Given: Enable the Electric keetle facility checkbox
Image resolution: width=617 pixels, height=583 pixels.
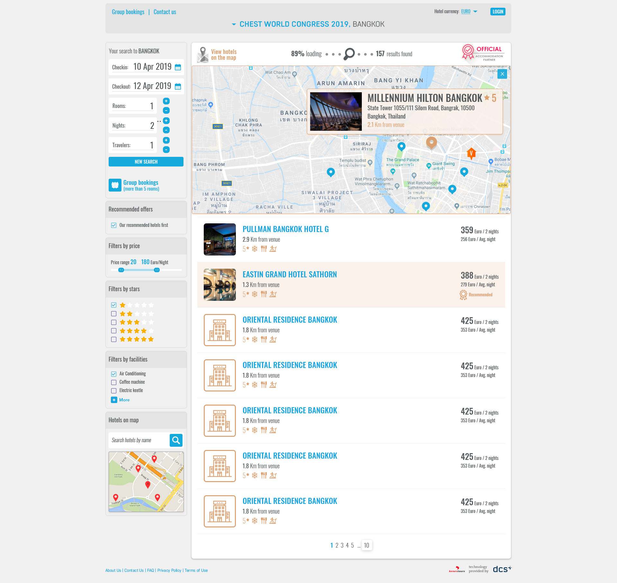Looking at the screenshot, I should coord(114,391).
